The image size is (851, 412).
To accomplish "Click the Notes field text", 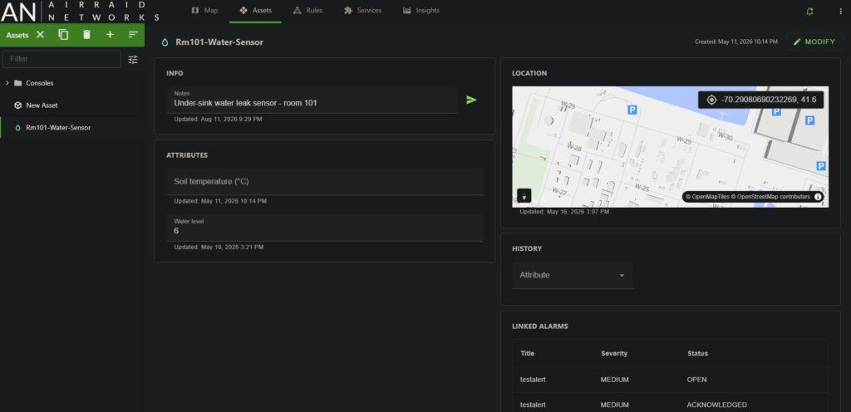I will pos(245,103).
